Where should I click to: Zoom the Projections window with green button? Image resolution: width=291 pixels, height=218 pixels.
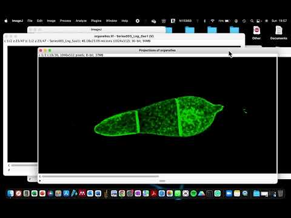pos(50,50)
